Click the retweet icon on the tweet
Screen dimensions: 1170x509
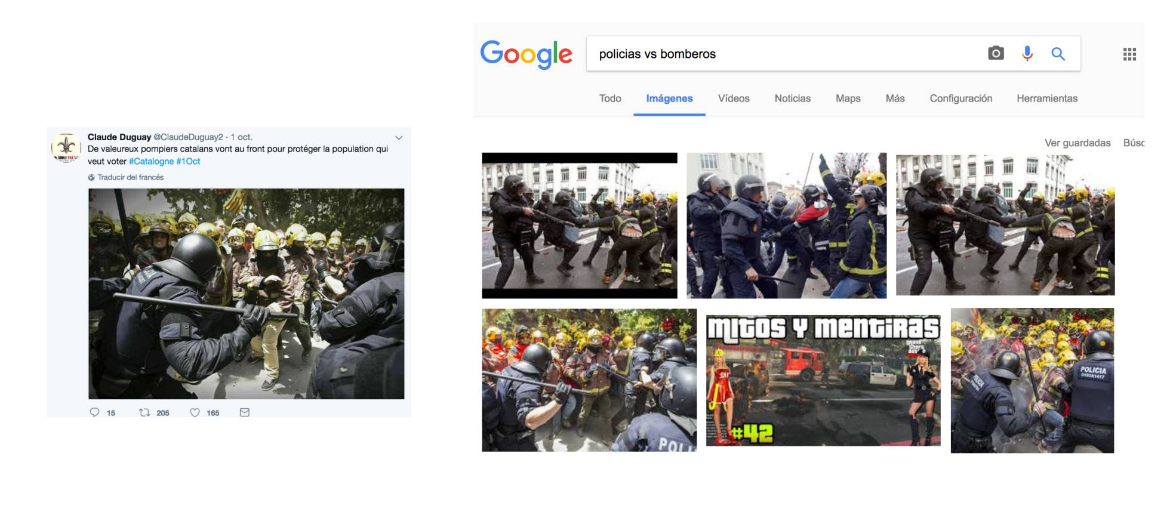coord(144,412)
